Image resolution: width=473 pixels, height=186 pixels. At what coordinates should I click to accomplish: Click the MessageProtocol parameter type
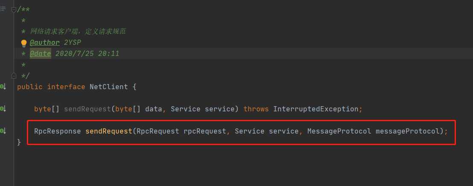[339, 131]
